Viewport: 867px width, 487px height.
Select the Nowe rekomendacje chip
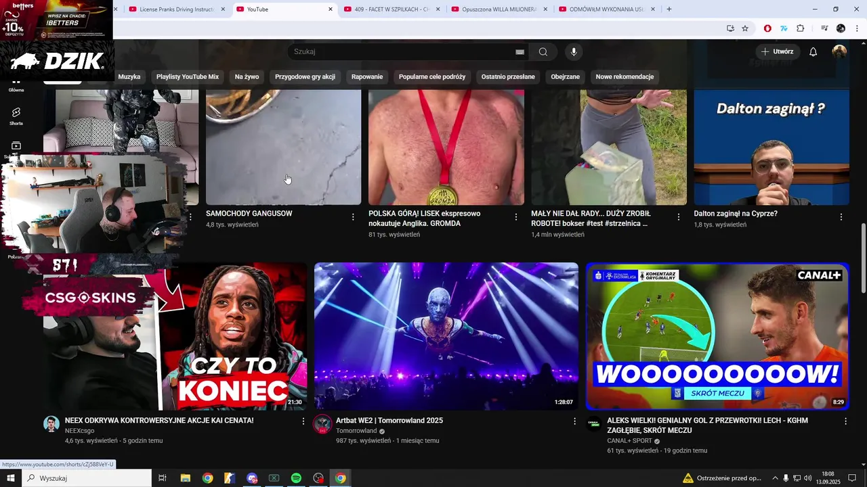coord(625,76)
